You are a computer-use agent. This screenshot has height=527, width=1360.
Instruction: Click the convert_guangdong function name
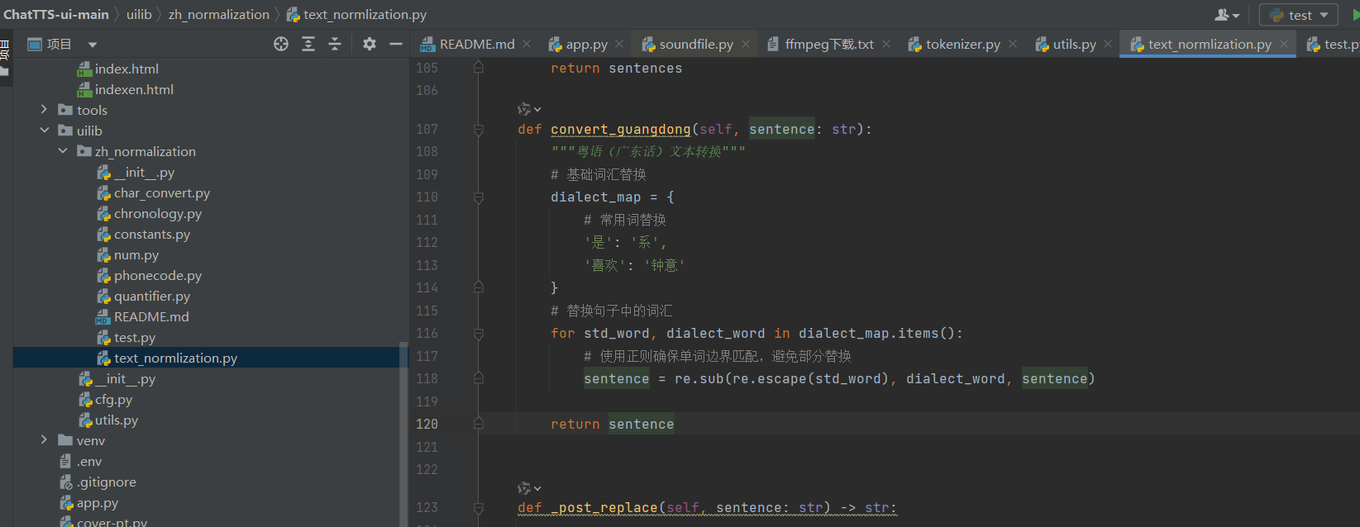click(621, 129)
